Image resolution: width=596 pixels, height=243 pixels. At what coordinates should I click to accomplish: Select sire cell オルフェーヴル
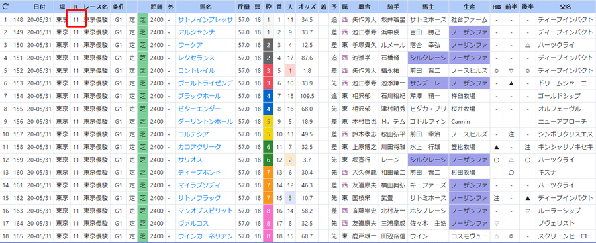[x=560, y=109]
